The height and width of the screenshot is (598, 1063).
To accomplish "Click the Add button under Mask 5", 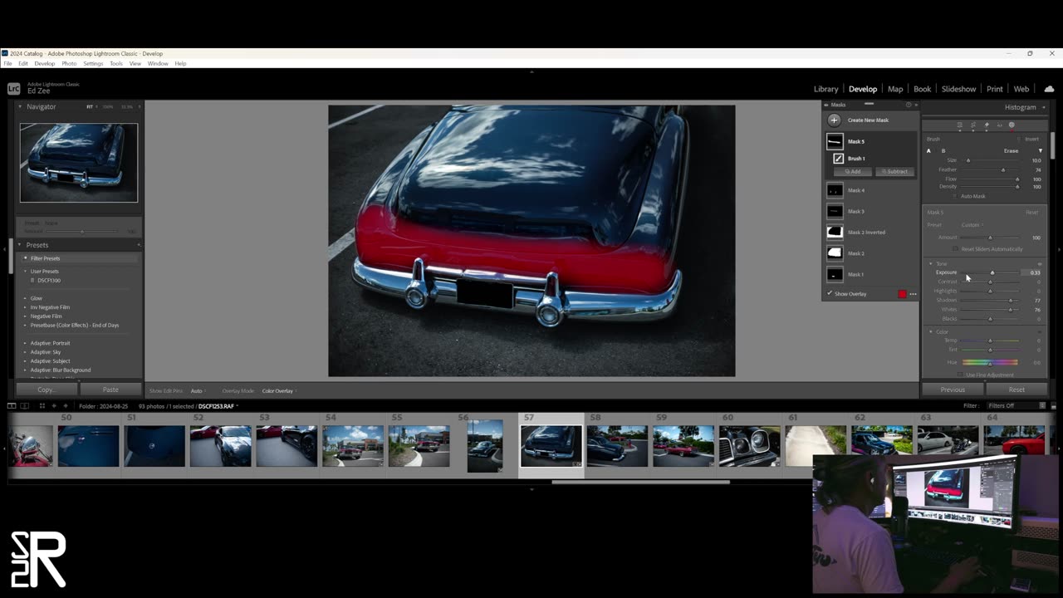I will (853, 171).
